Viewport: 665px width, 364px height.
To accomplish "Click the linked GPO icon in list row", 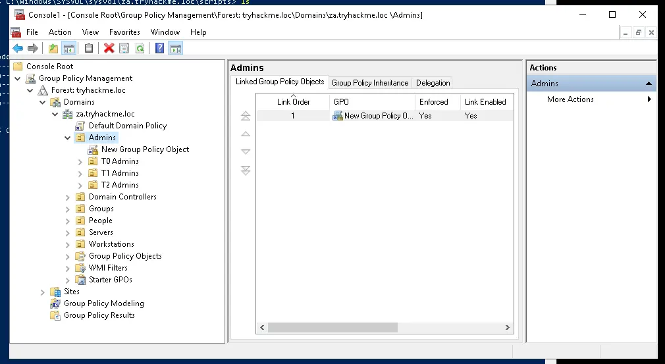I will click(x=338, y=116).
